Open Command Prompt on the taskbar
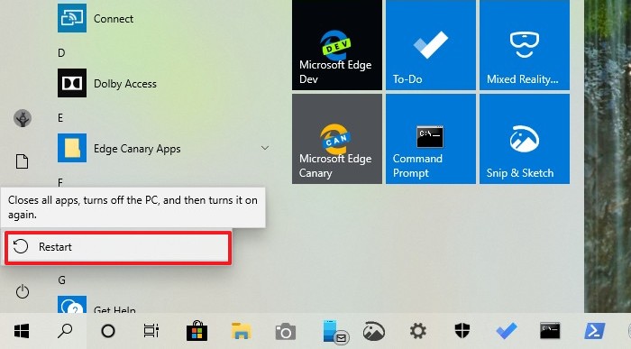 (x=550, y=331)
